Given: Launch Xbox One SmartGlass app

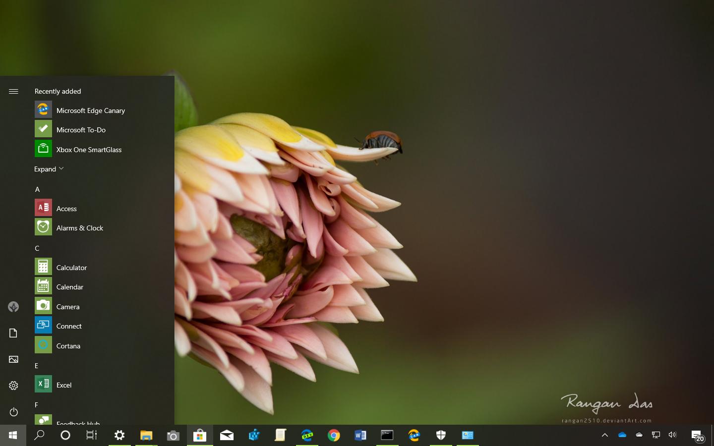Looking at the screenshot, I should [x=89, y=150].
